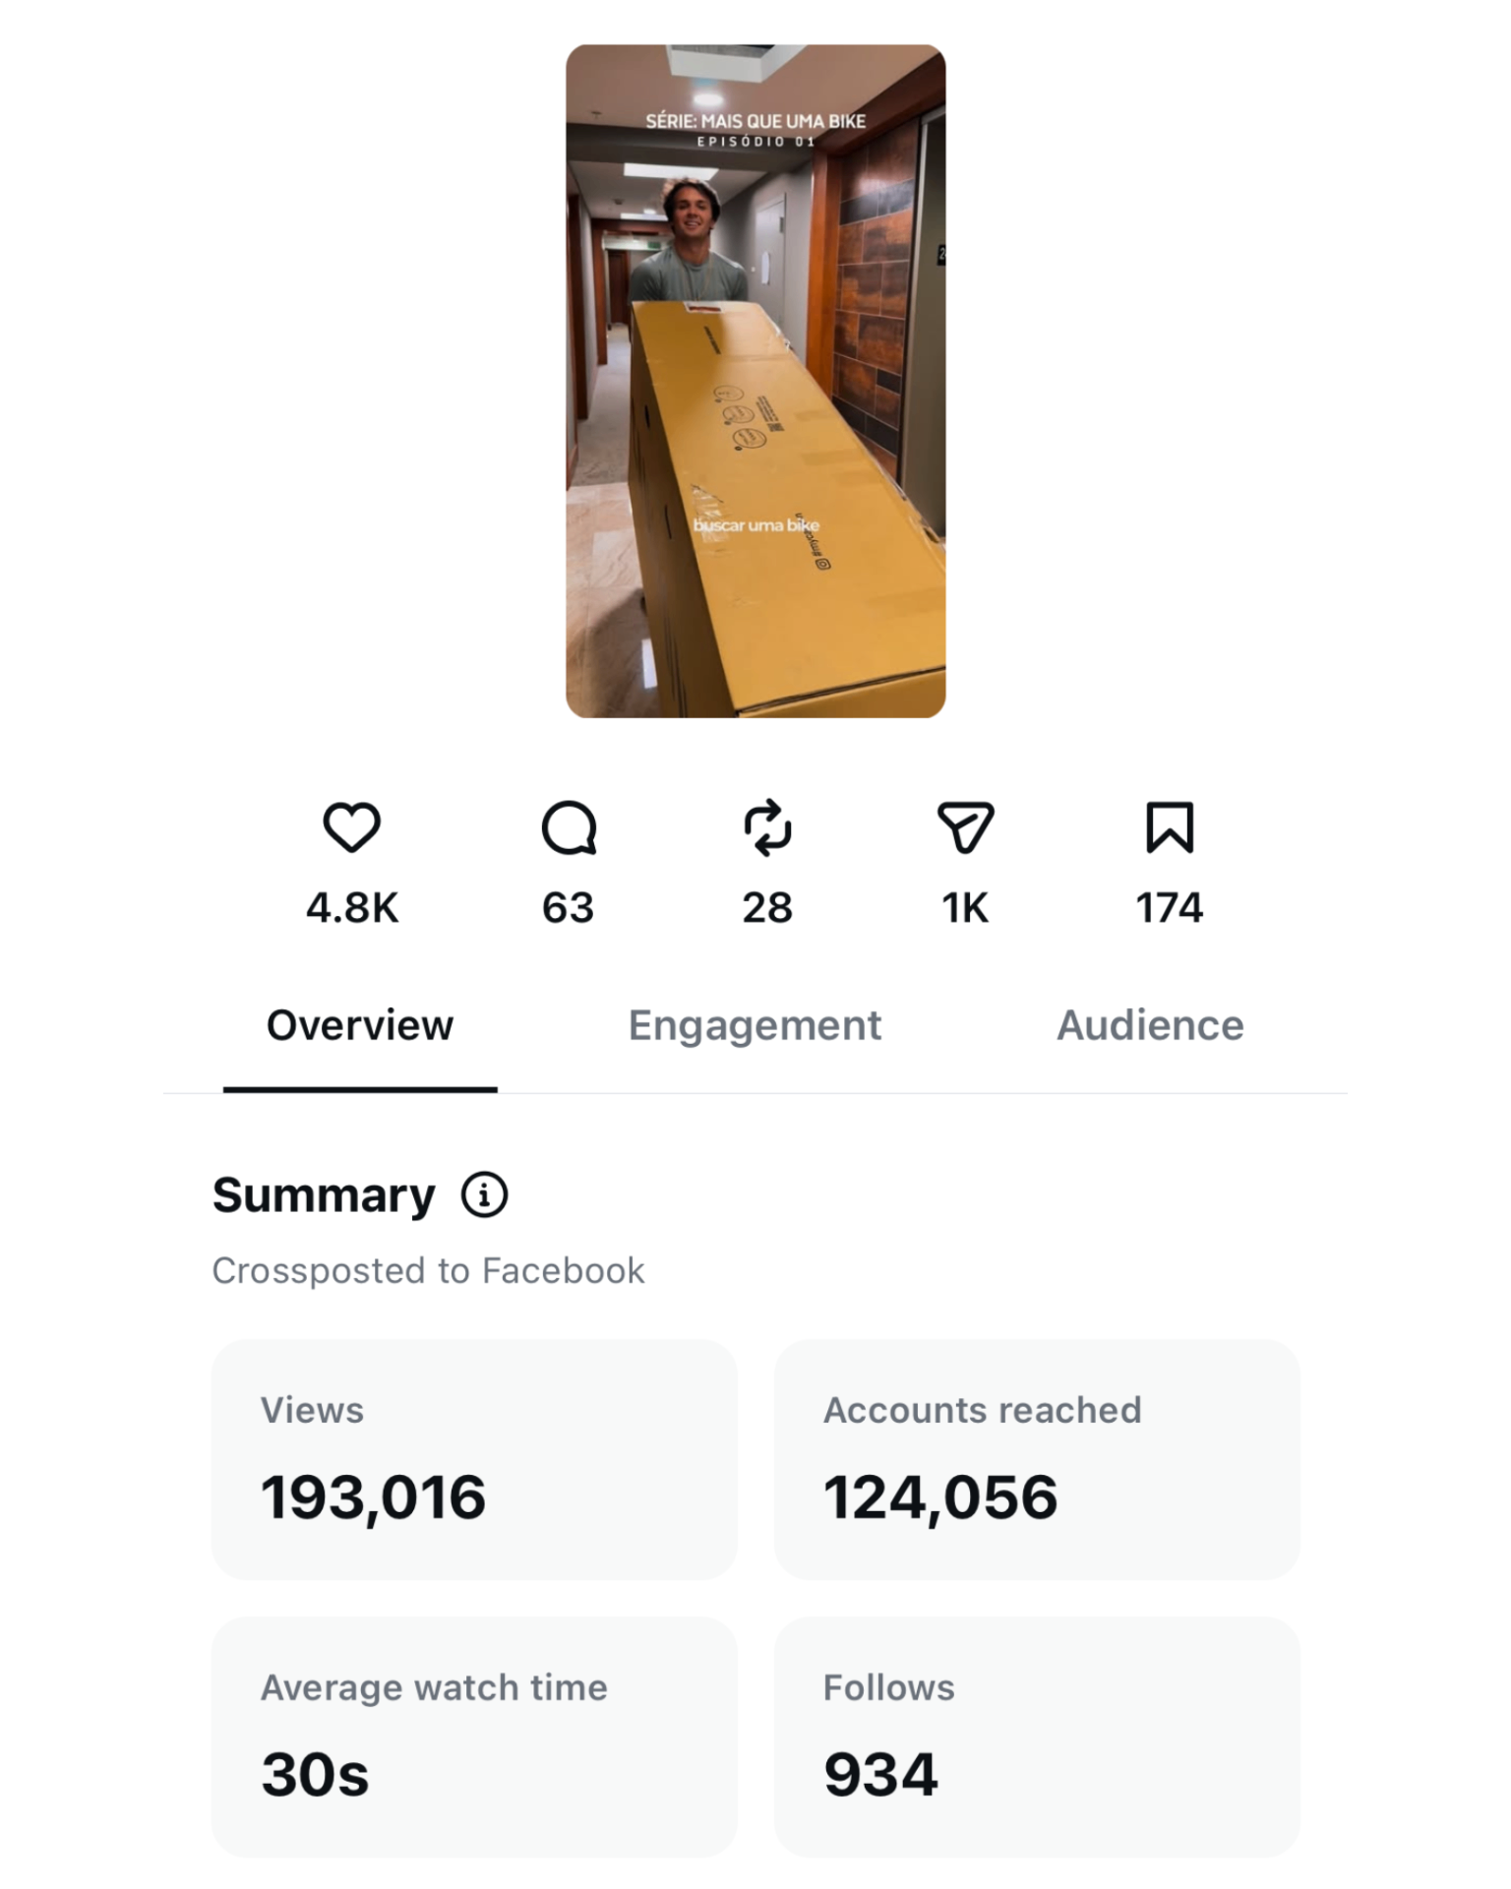Open the reel video thumbnail
The height and width of the screenshot is (1889, 1511).
point(755,381)
